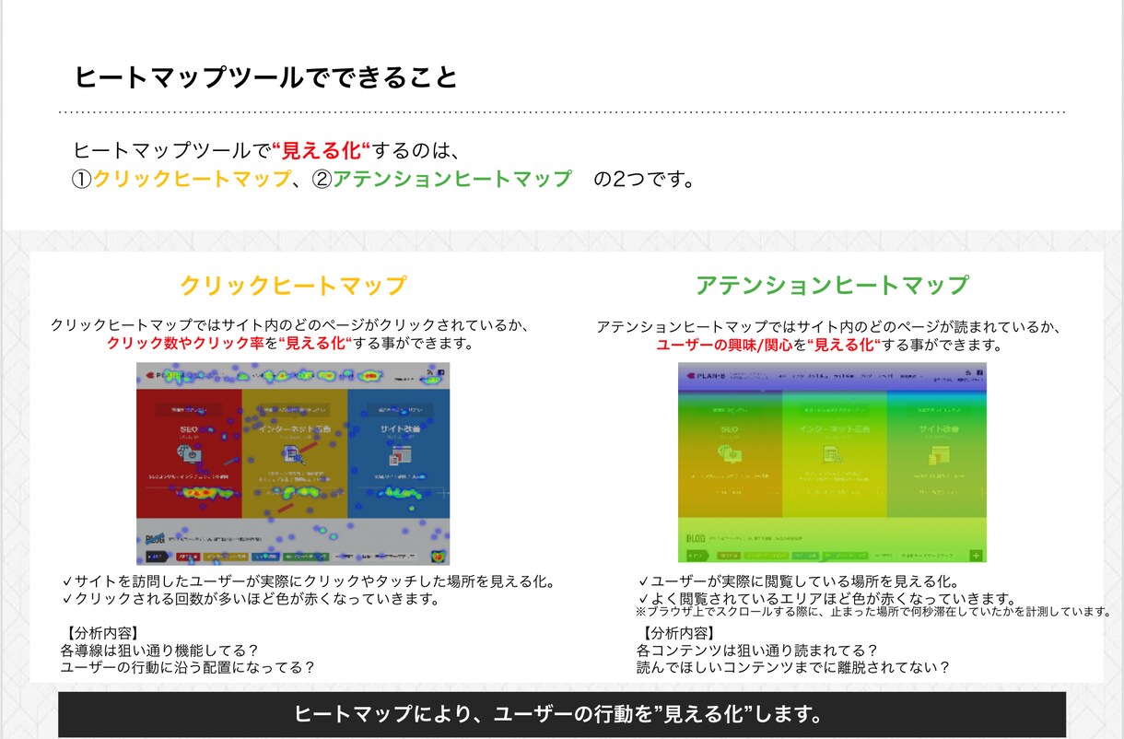
Task: Select the question 読んでほしいコンテンツまでに離脱されてない？
Action: pos(793,667)
